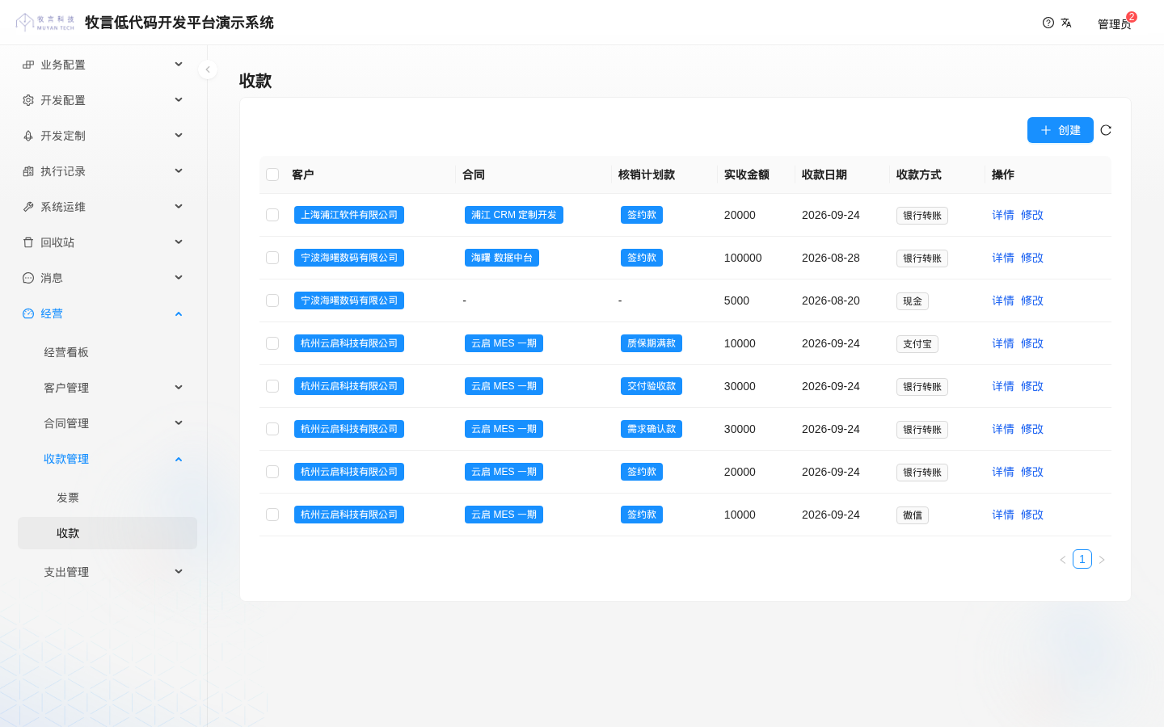This screenshot has width=1164, height=727.
Task: Click 修改 for the 现金 payment row
Action: click(x=1032, y=300)
